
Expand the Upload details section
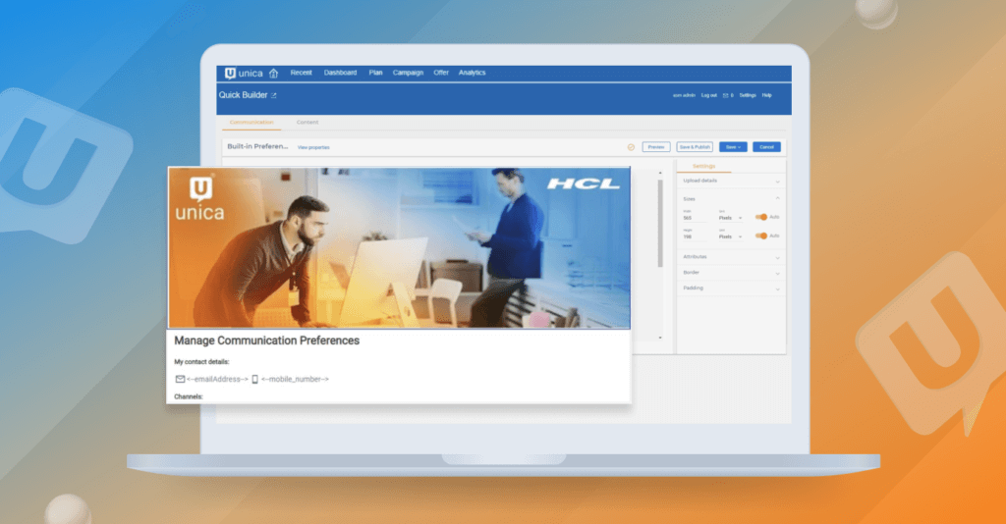[x=777, y=181]
